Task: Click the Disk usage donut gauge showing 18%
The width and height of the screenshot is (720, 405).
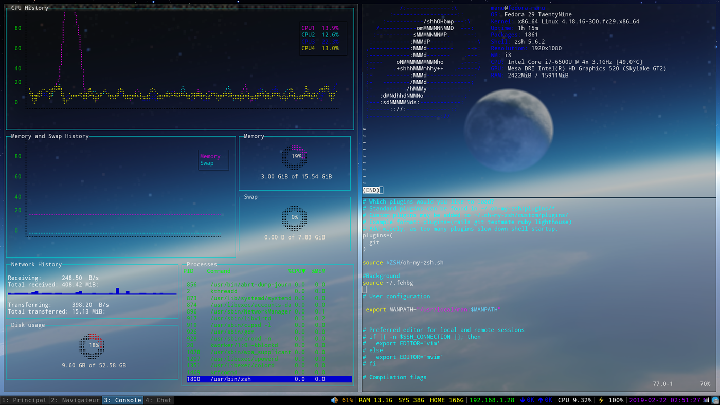Action: [92, 345]
